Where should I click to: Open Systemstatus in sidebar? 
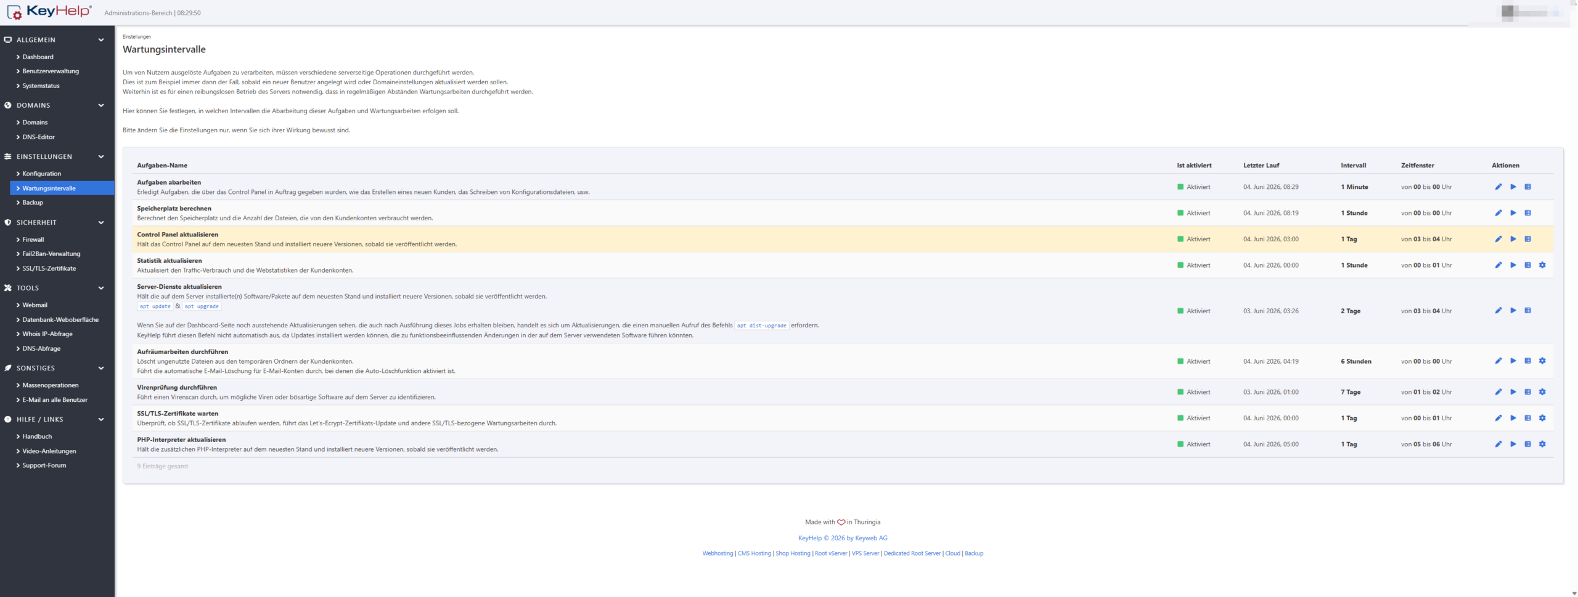(41, 86)
